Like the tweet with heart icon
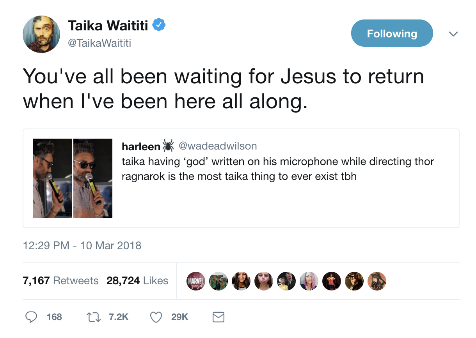The height and width of the screenshot is (338, 476). [156, 317]
